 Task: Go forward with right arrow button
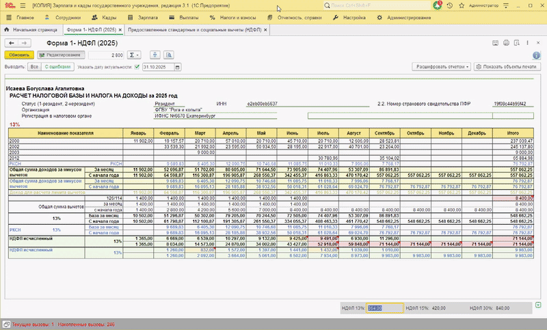click(25, 43)
